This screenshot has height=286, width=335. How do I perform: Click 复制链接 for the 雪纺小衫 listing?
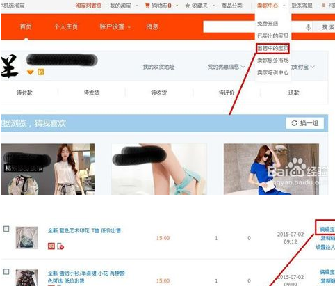327,281
